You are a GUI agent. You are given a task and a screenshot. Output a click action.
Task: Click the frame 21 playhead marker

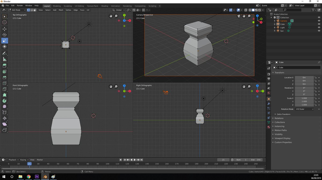(x=29, y=164)
